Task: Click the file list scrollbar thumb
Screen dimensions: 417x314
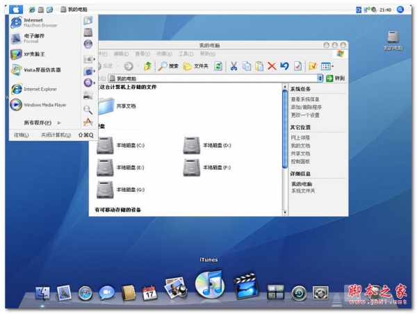Action: (285, 129)
